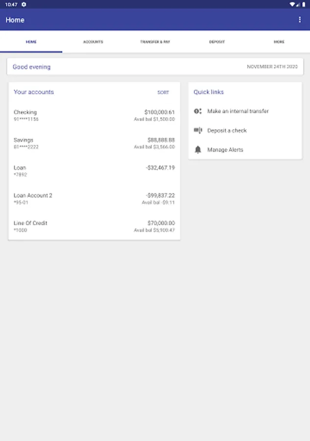
Task: Click the internal transfer icon
Action: pyautogui.click(x=198, y=111)
